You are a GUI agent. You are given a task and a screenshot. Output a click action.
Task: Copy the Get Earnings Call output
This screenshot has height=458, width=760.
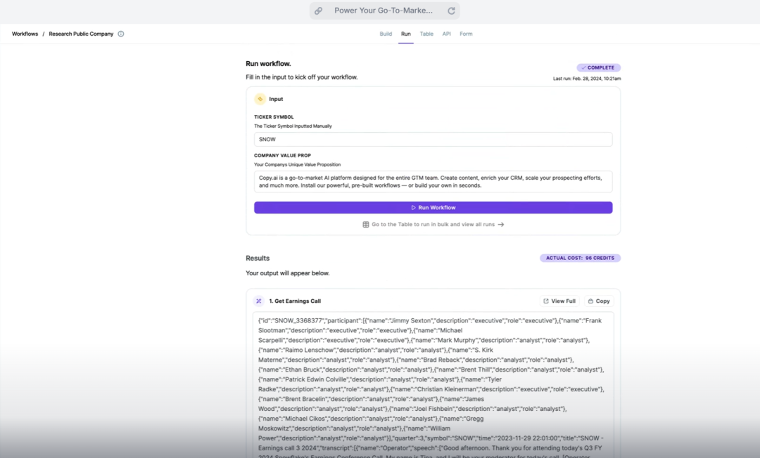(x=598, y=301)
